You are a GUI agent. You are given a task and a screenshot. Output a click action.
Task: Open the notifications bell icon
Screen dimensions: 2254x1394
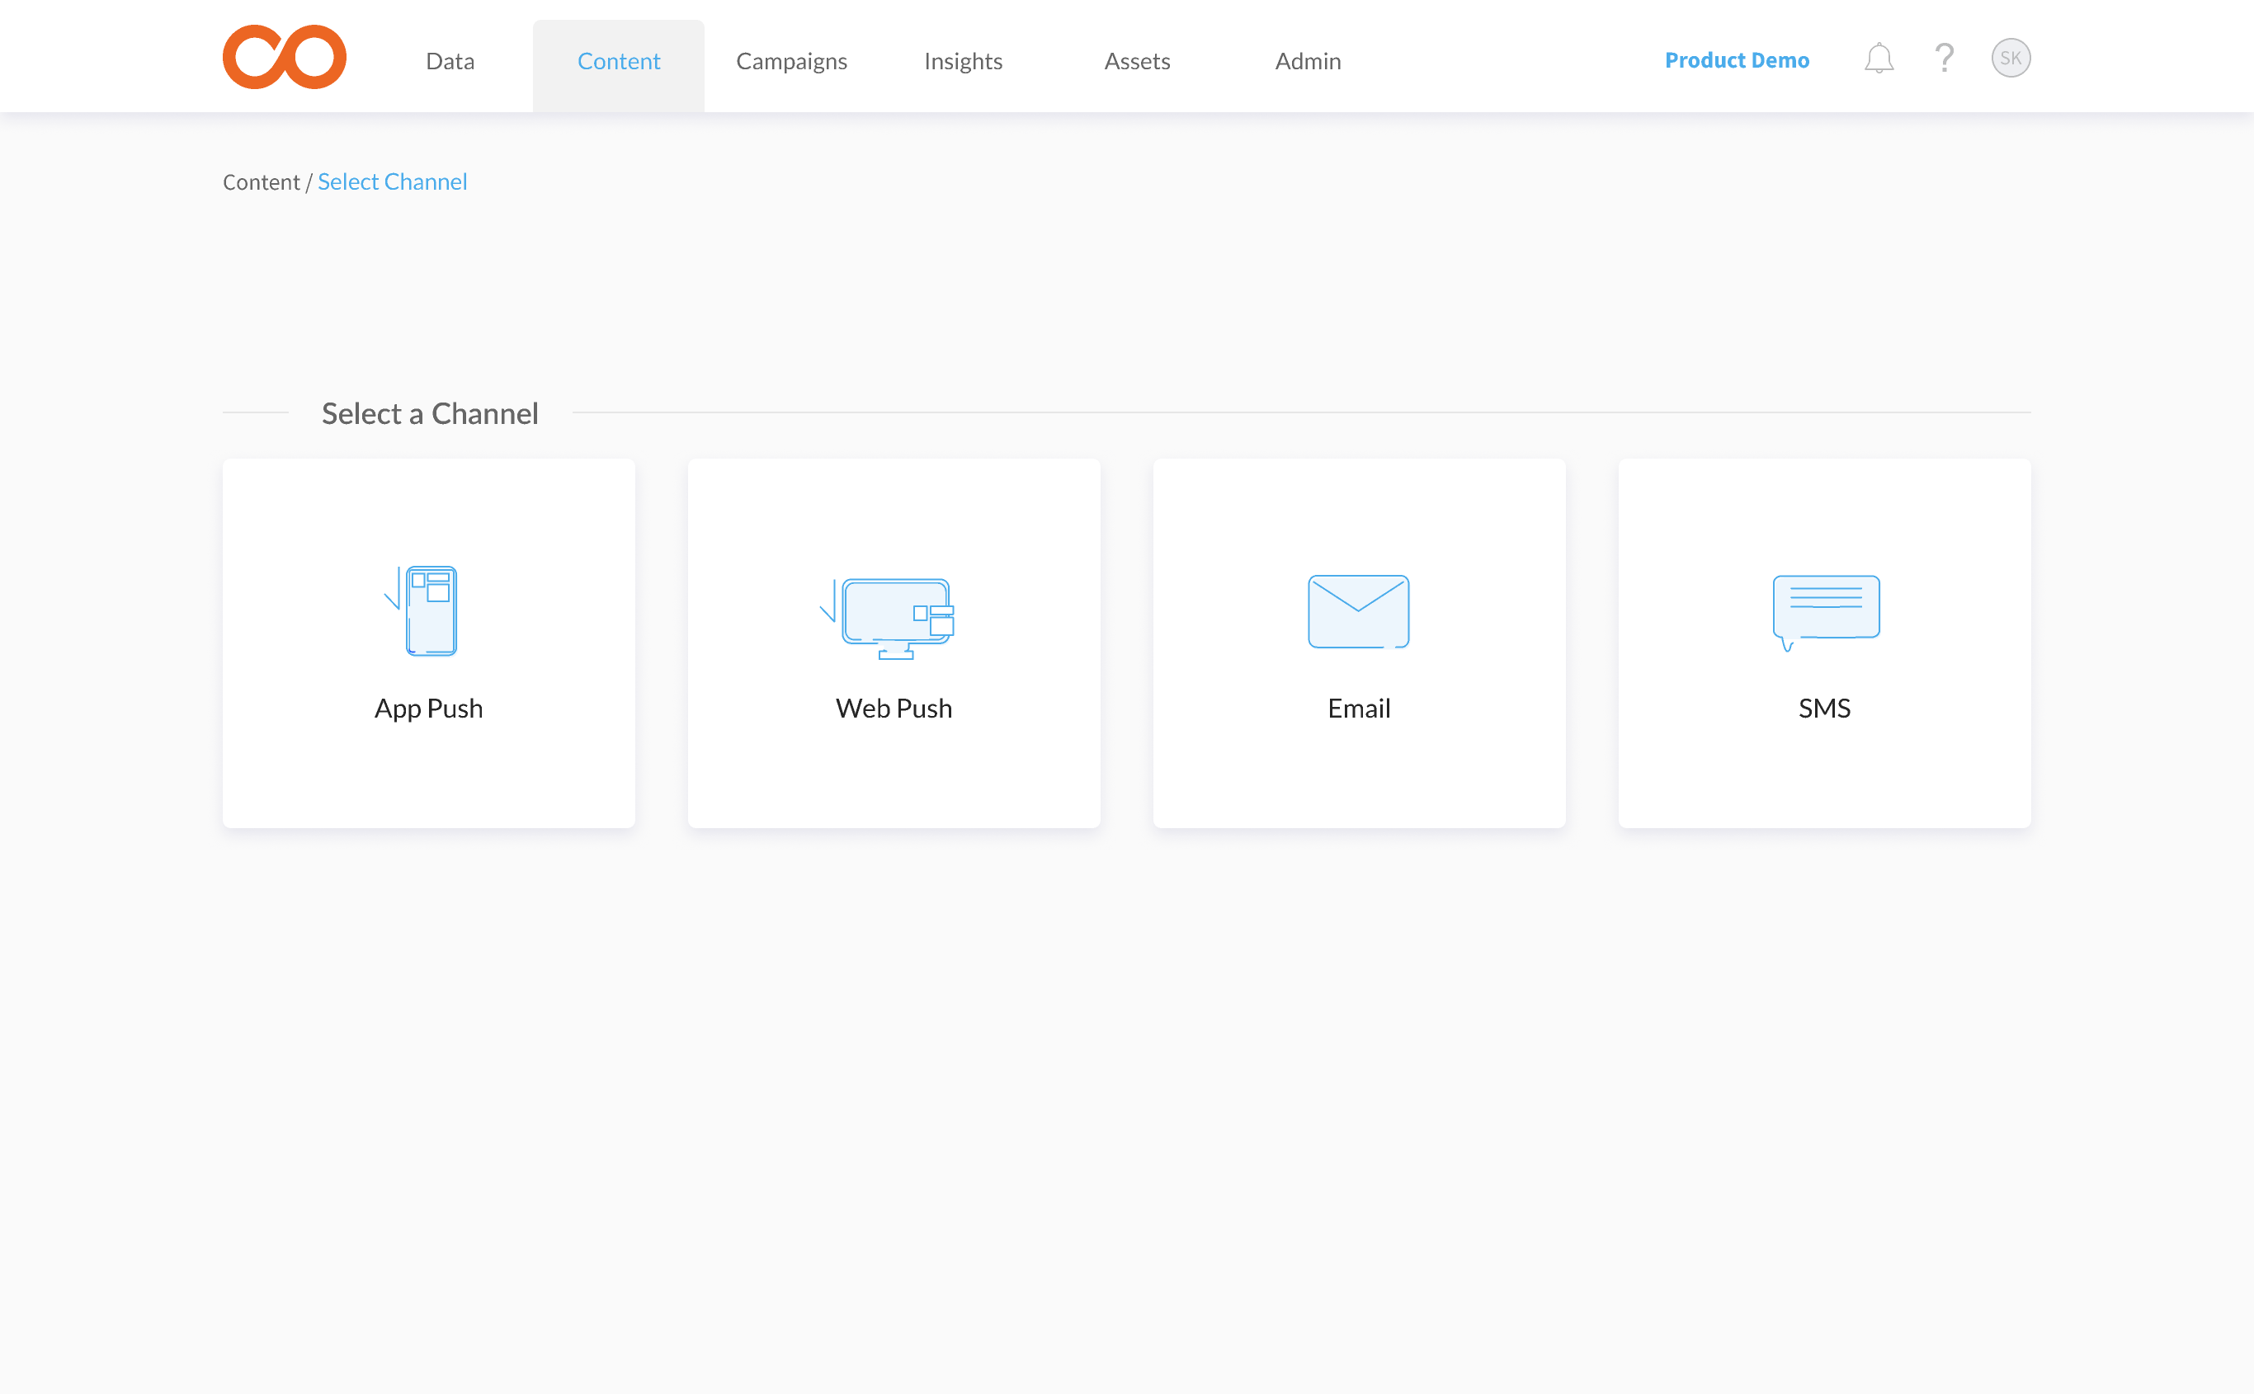[x=1878, y=58]
